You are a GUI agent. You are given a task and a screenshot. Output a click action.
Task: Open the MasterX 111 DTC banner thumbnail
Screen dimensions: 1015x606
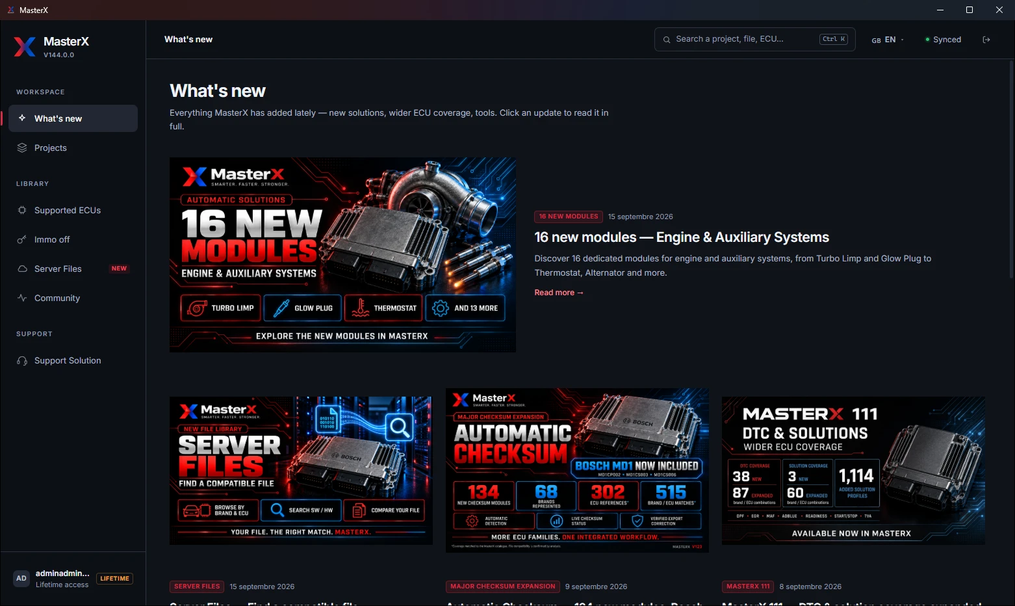click(853, 471)
